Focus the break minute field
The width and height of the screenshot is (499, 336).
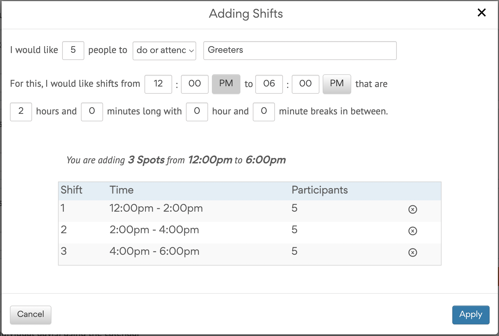(264, 112)
